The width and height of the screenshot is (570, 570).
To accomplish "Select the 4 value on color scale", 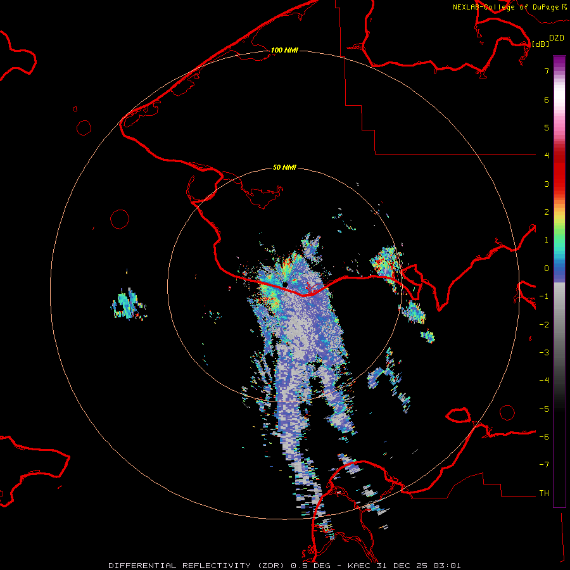I will 547,156.
